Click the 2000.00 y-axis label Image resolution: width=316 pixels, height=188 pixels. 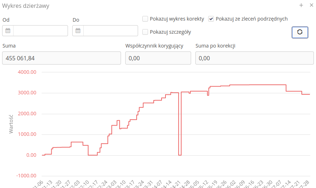click(27, 114)
